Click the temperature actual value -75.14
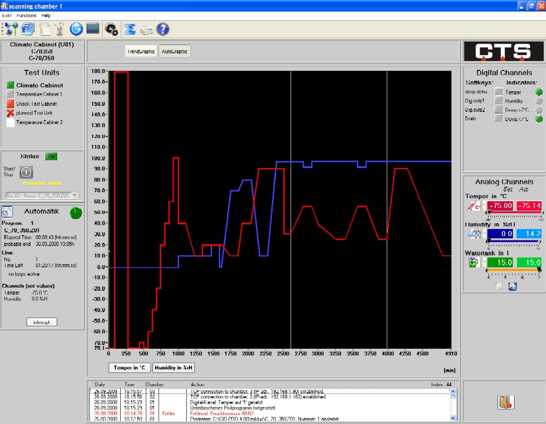The height and width of the screenshot is (424, 546). 529,206
